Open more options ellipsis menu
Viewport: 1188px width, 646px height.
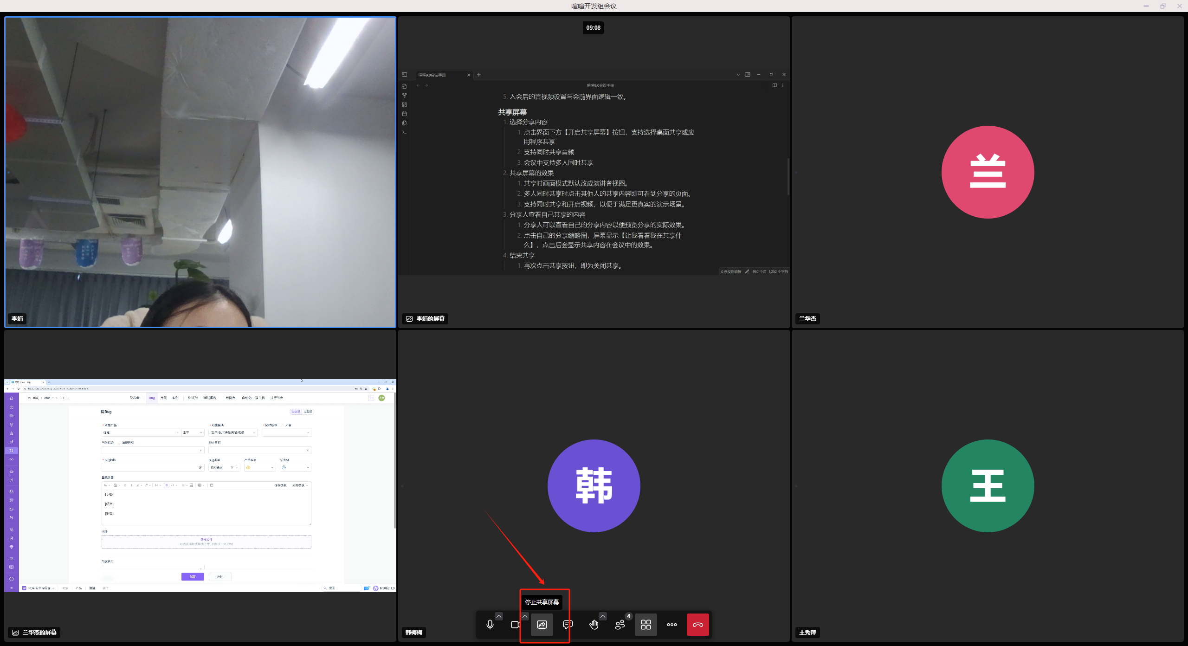click(671, 625)
